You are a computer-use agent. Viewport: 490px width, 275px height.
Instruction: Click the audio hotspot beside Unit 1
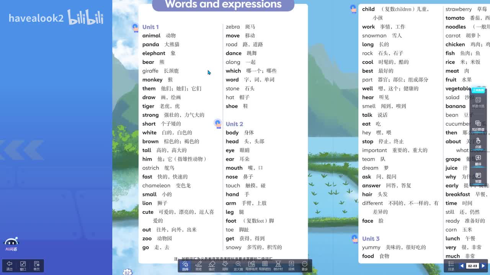(x=135, y=27)
